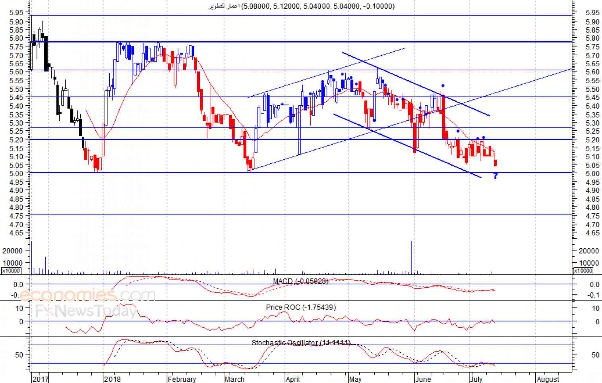Click the last red candlestick in July
The width and height of the screenshot is (602, 383).
tap(496, 163)
